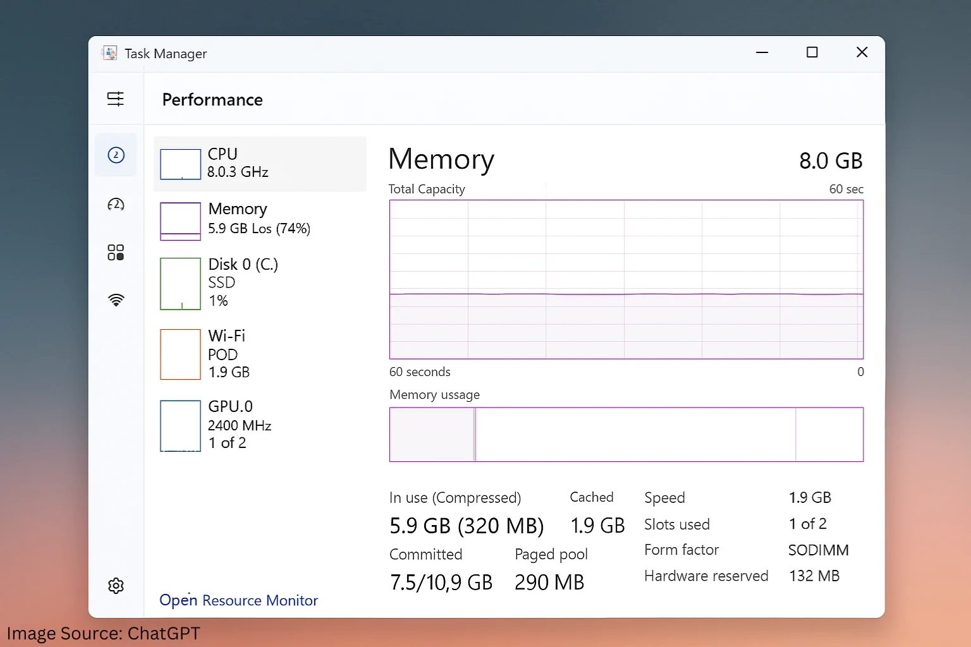This screenshot has width=971, height=647.
Task: Close the Task Manager window
Action: (862, 52)
